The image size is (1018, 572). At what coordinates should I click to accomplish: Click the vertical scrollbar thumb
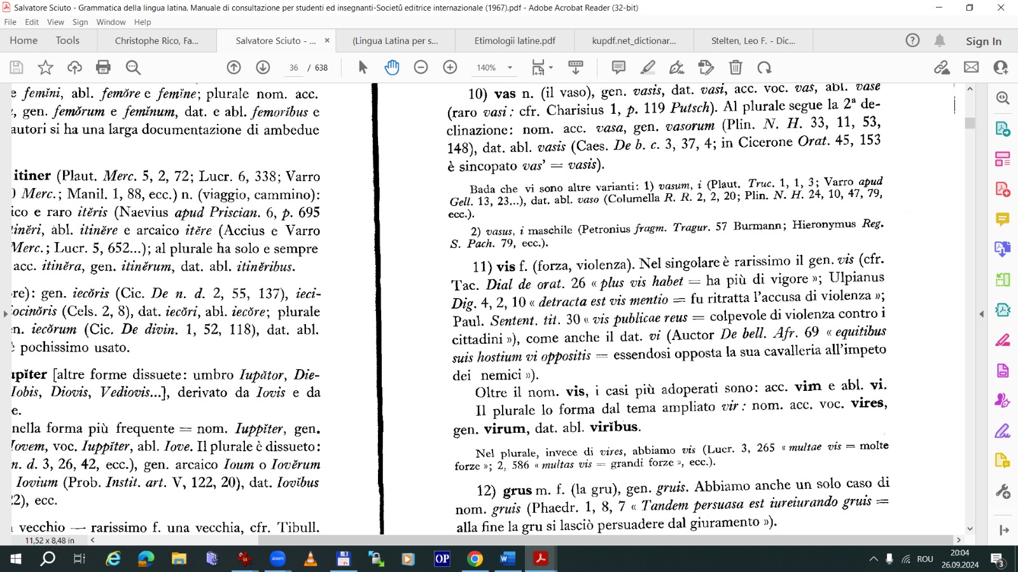point(970,123)
